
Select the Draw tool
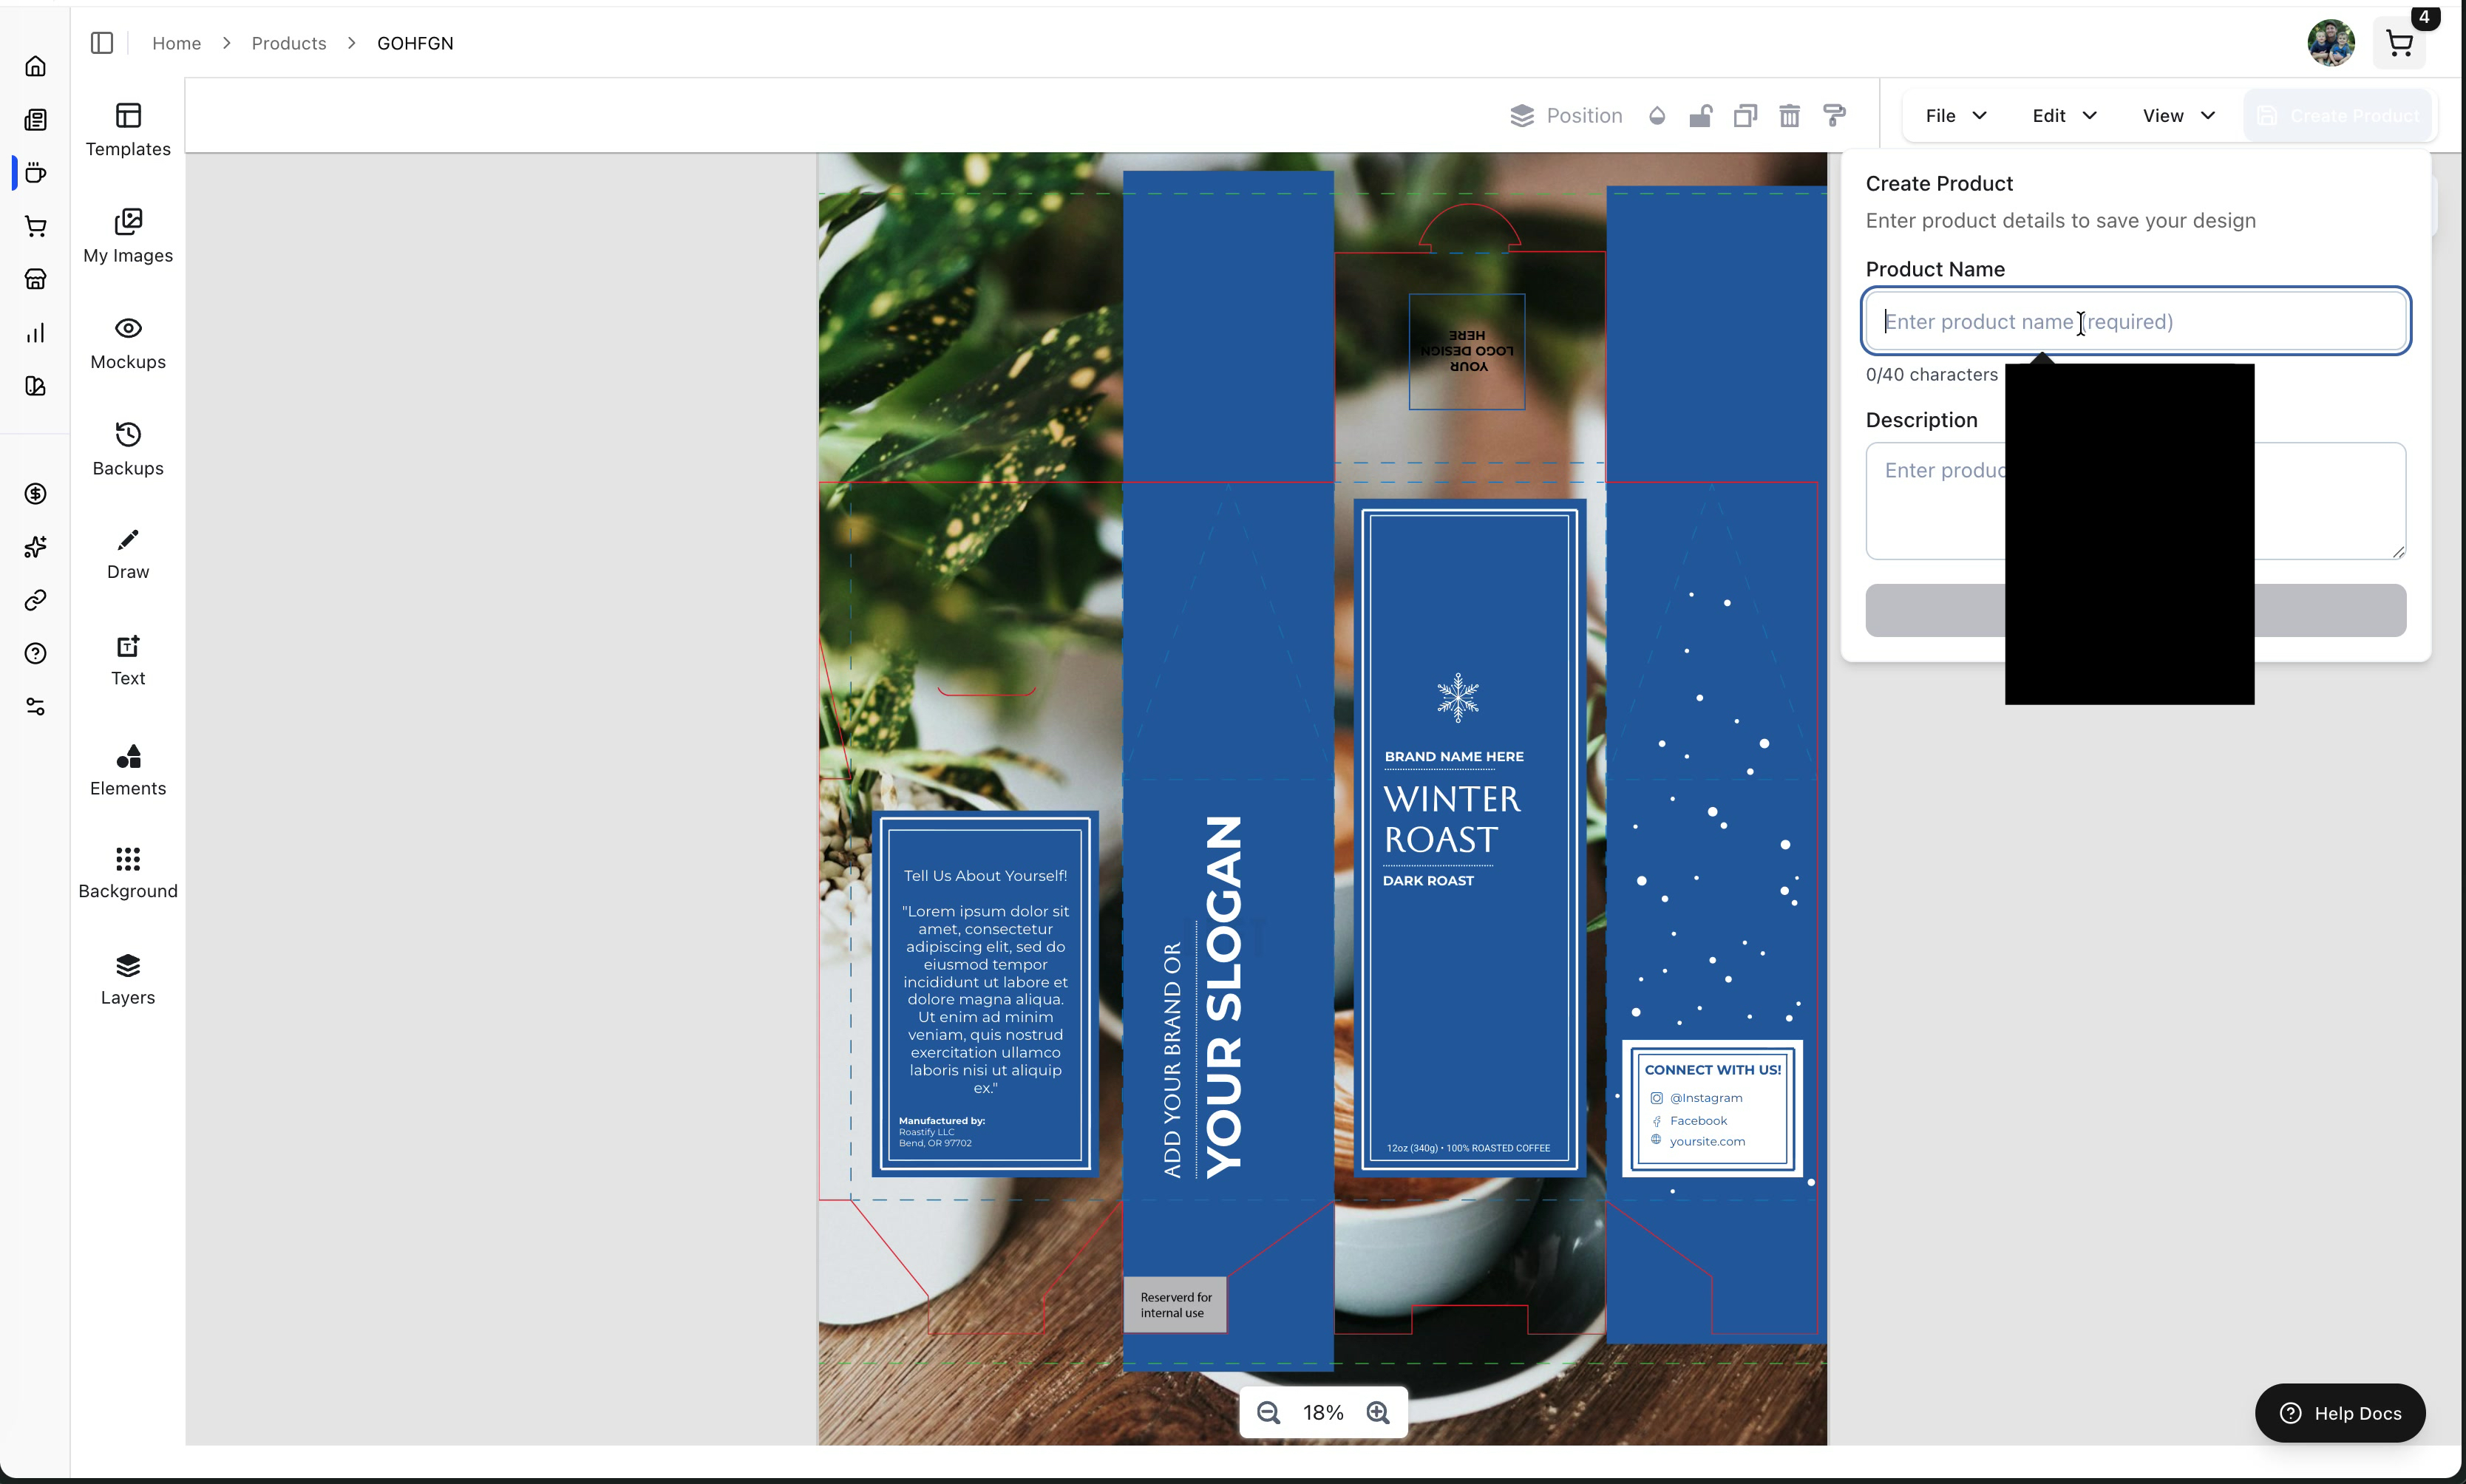(x=127, y=553)
